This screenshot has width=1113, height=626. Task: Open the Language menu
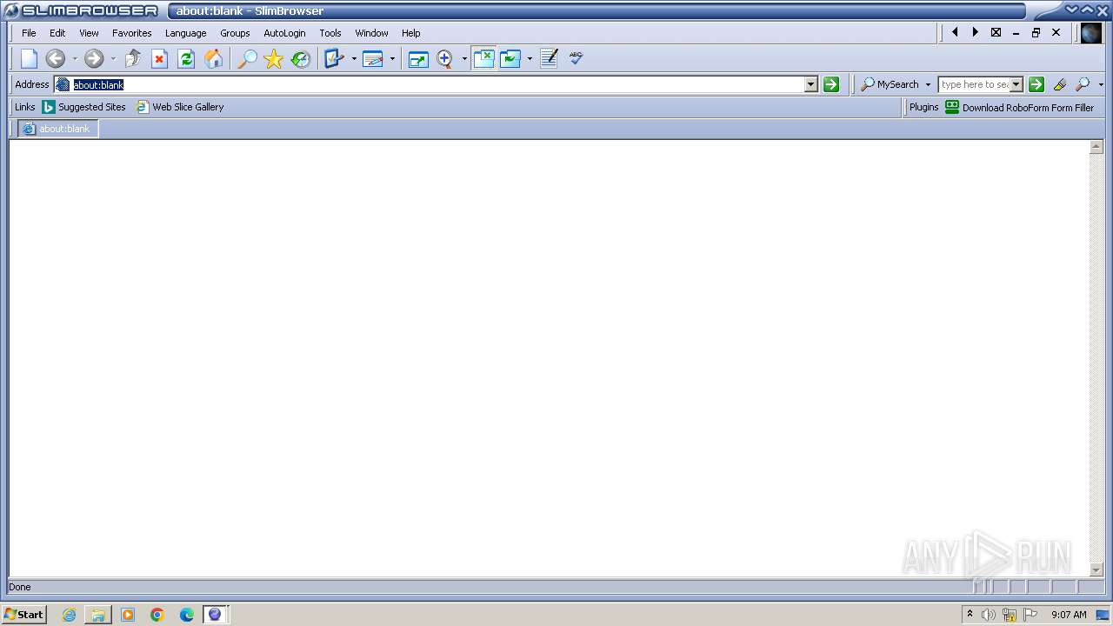pyautogui.click(x=186, y=33)
